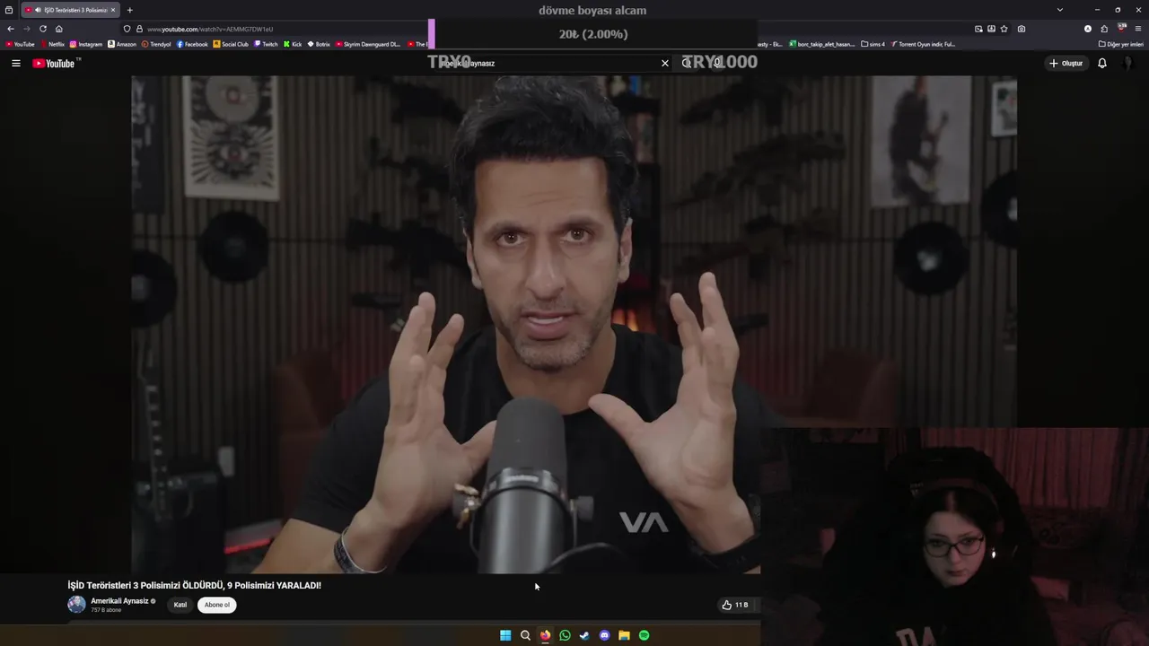Open the Kick bookmark

[293, 44]
